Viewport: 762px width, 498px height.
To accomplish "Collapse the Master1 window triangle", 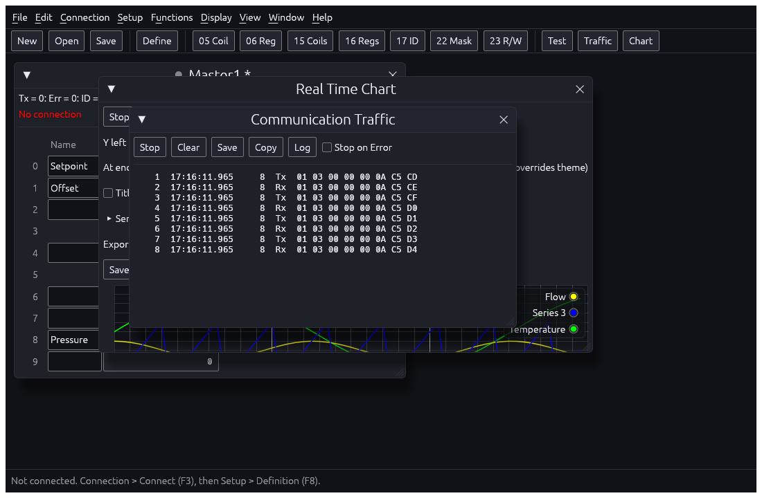I will 27,75.
